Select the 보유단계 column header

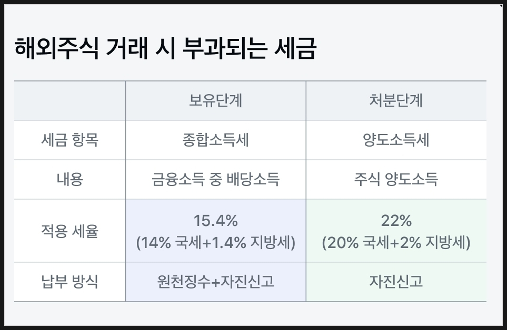pyautogui.click(x=215, y=101)
